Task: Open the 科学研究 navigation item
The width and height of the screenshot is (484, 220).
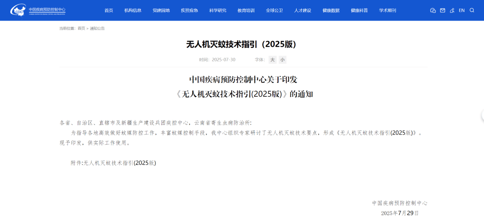Action: point(218,10)
